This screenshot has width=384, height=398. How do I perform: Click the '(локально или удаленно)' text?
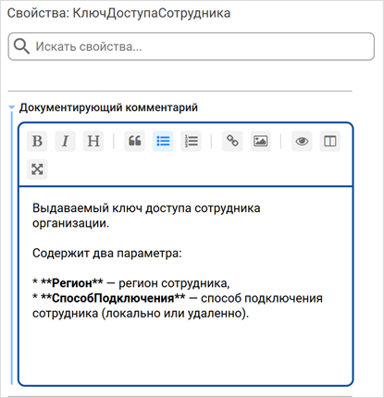pos(174,314)
